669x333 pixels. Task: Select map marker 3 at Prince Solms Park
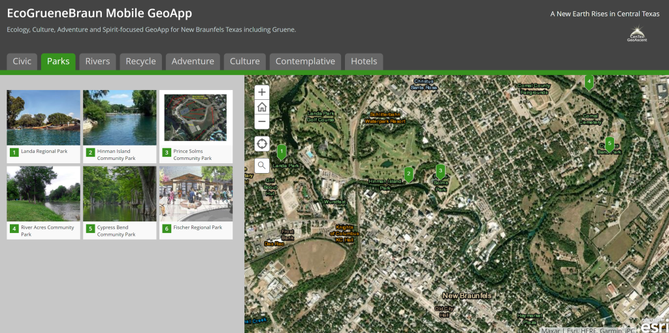click(x=440, y=172)
